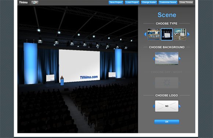Select the news studio scene type thumbnail
213x138 pixels.
pyautogui.click(x=154, y=34)
